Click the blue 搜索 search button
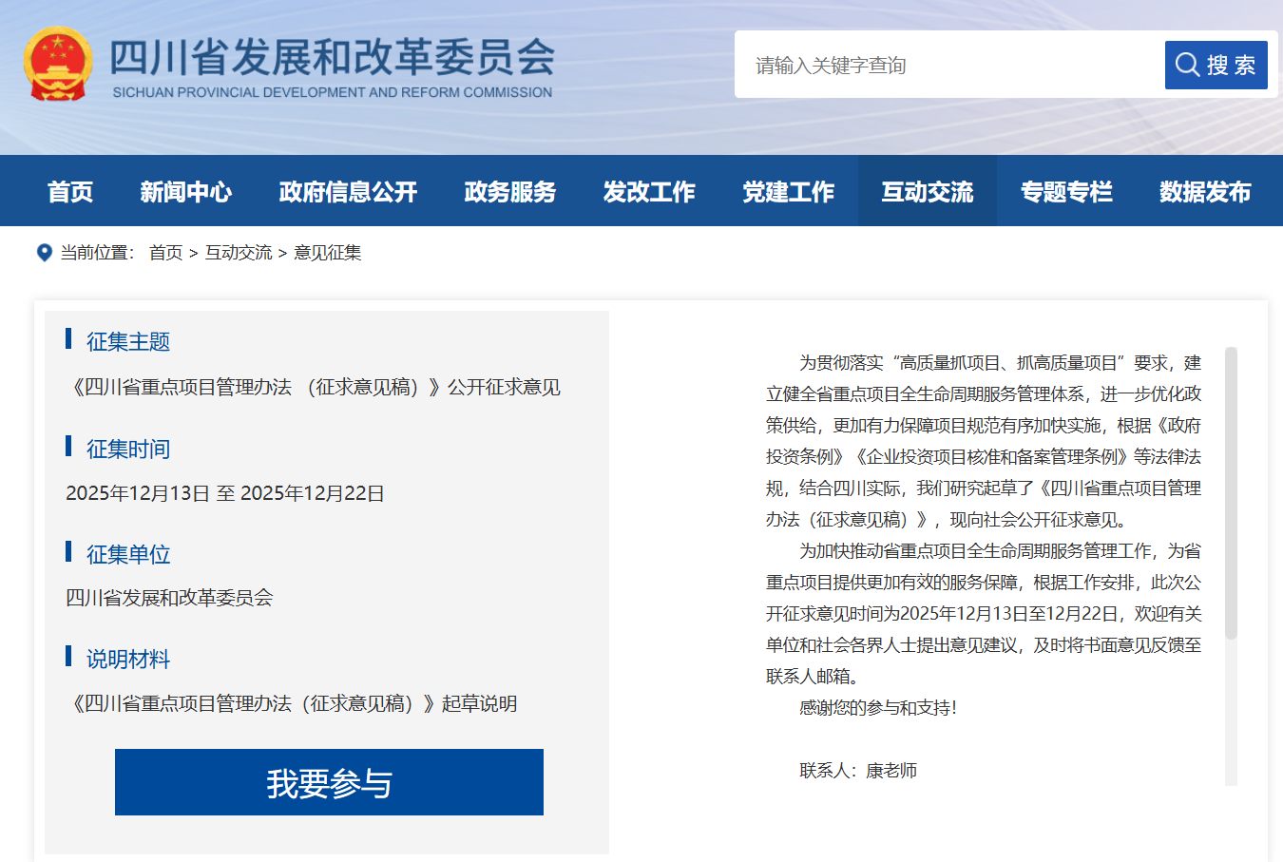The height and width of the screenshot is (862, 1283). 1216,65
